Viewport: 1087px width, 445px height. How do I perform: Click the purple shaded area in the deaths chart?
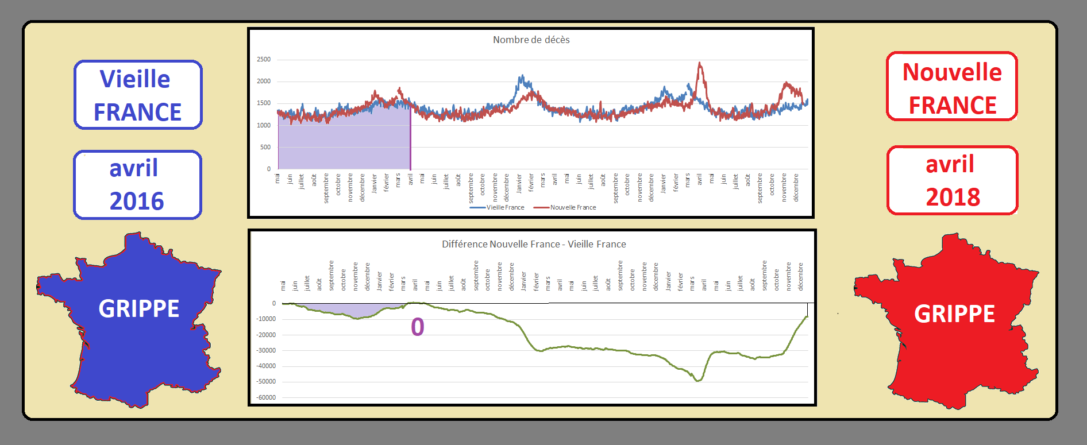tap(345, 144)
